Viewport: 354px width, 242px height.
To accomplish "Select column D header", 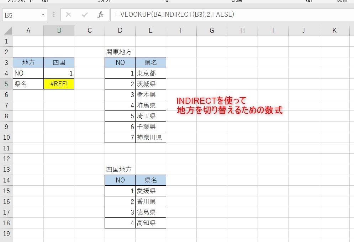I will (120, 31).
